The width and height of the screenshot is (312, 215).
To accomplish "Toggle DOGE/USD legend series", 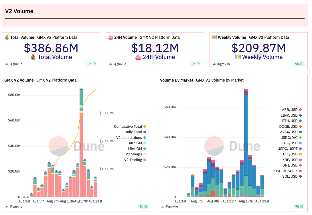I will point(291,126).
